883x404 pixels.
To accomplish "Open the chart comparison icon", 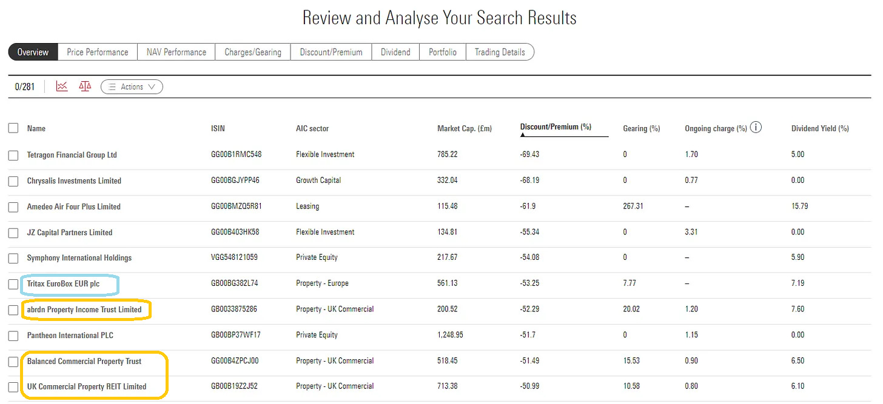I will tap(61, 86).
